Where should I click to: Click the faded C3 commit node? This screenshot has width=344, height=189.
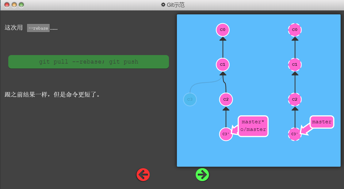coord(190,99)
